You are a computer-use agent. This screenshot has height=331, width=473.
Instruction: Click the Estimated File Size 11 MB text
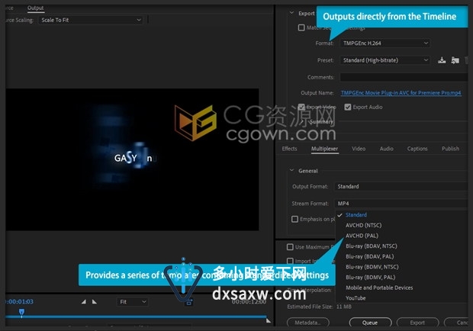tap(320, 307)
